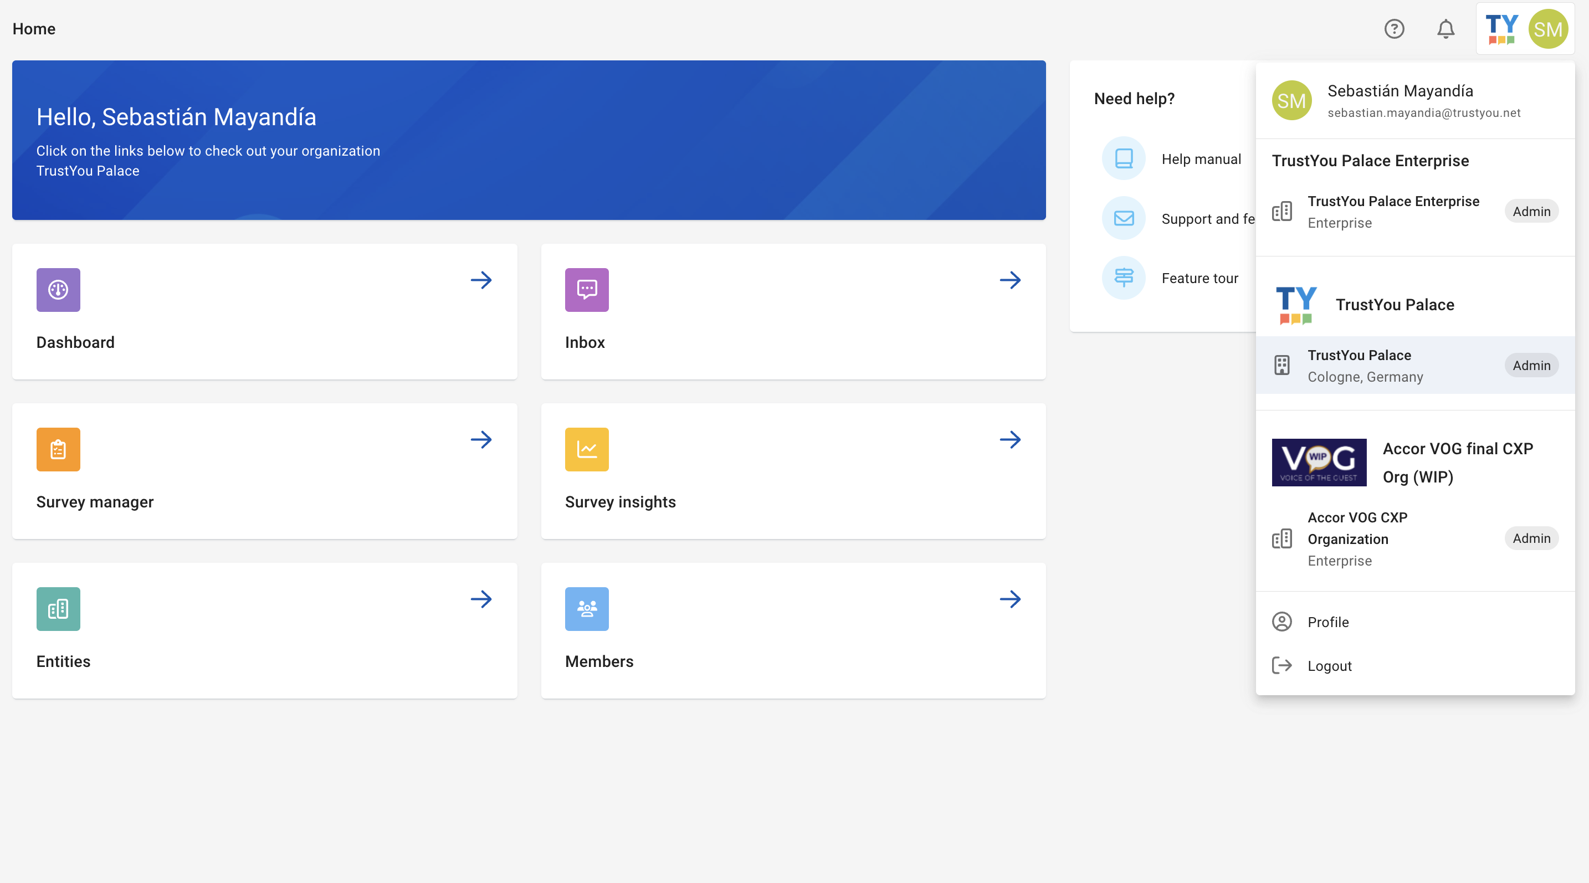This screenshot has height=883, width=1589.
Task: Open the Entities card title
Action: [63, 661]
